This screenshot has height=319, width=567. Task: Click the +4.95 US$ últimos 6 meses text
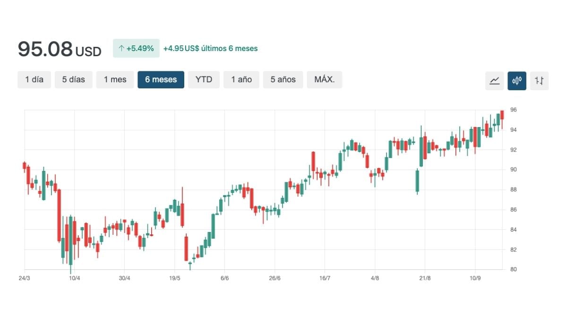point(210,48)
